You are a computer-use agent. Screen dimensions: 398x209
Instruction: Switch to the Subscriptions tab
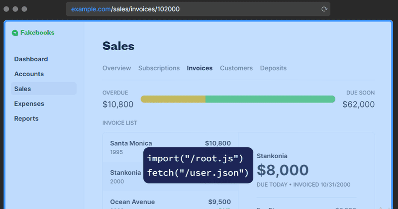[159, 68]
